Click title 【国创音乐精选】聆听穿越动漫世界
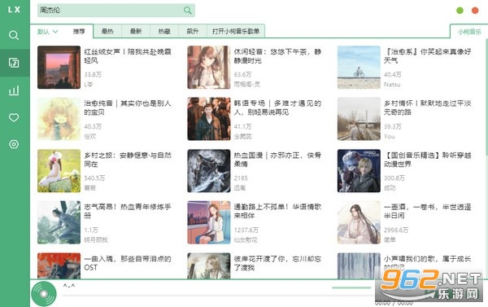Viewport: 488px width, 307px height. point(428,160)
